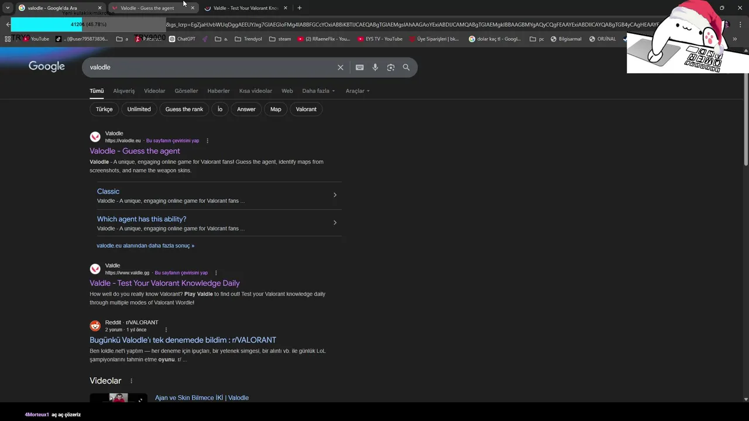Clear the search box with the X icon

click(x=341, y=67)
